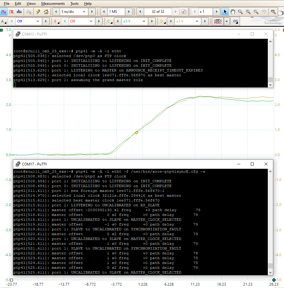Click the yellow diamond trigger marker

coord(136,132)
